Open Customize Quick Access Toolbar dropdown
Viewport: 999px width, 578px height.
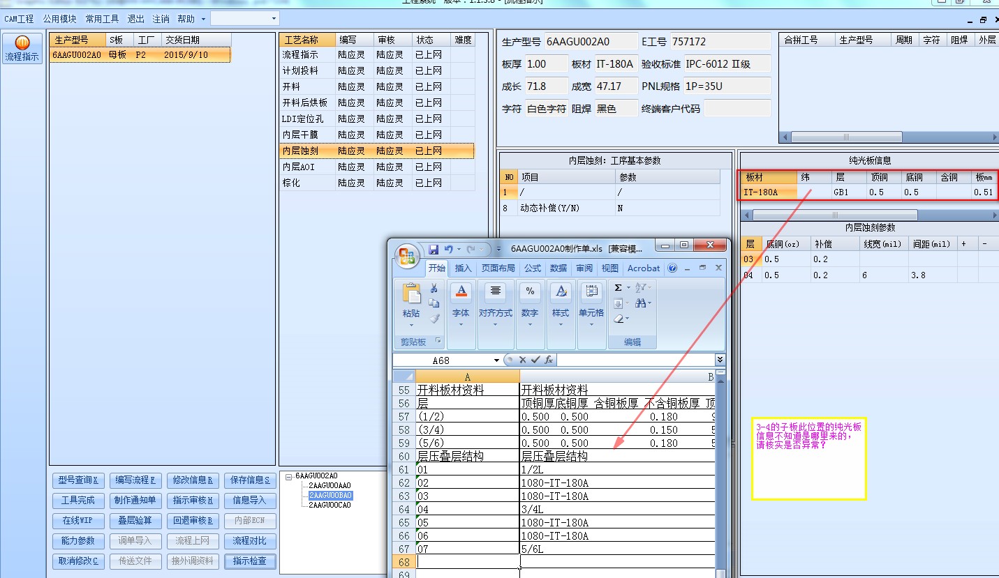pyautogui.click(x=498, y=249)
